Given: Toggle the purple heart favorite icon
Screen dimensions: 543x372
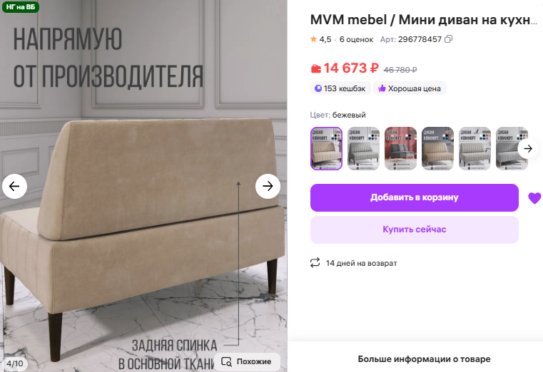Looking at the screenshot, I should click(534, 197).
